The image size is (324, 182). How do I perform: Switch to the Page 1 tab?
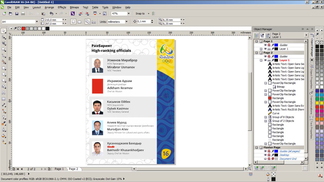tap(59, 169)
